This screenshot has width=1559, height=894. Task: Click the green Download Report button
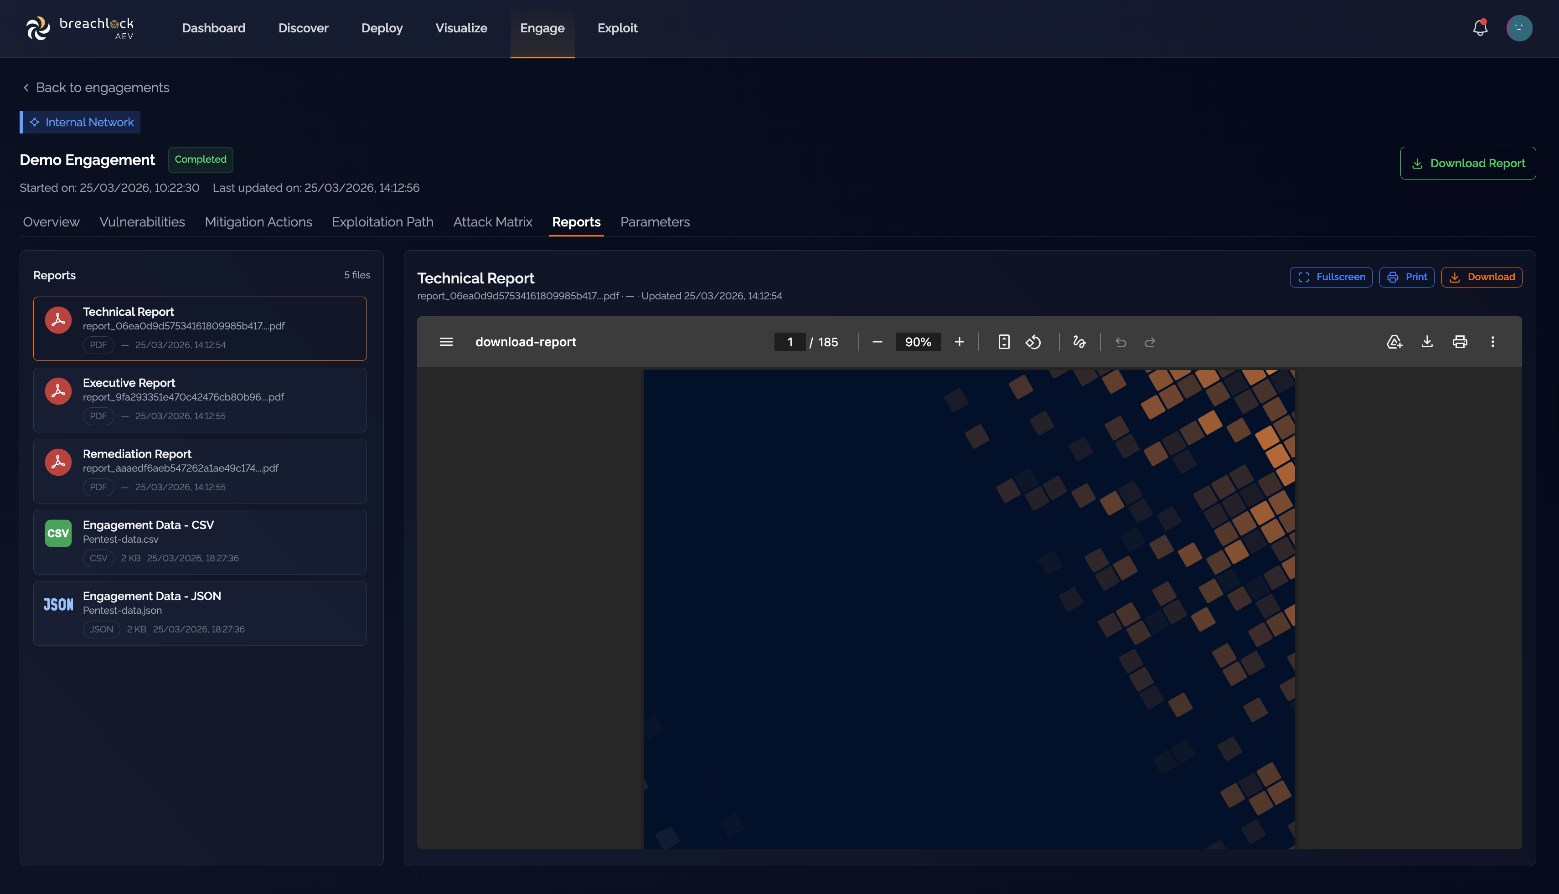[x=1467, y=163]
